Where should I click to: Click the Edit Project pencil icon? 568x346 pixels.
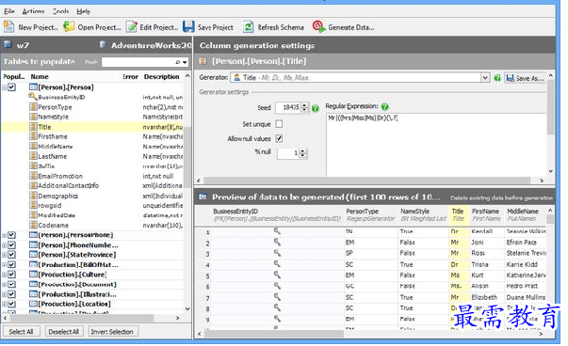(132, 26)
